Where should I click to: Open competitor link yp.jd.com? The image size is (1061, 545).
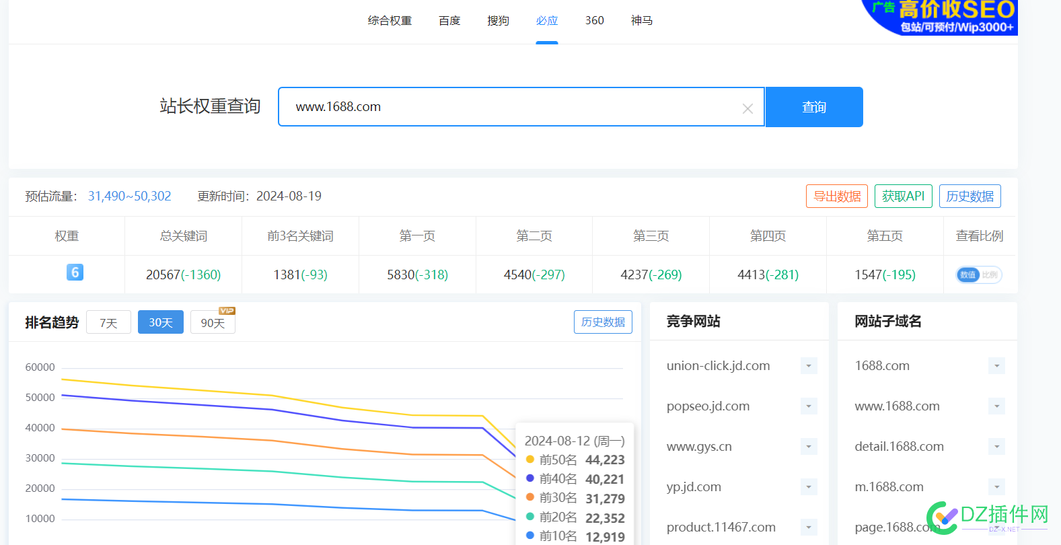click(x=694, y=487)
